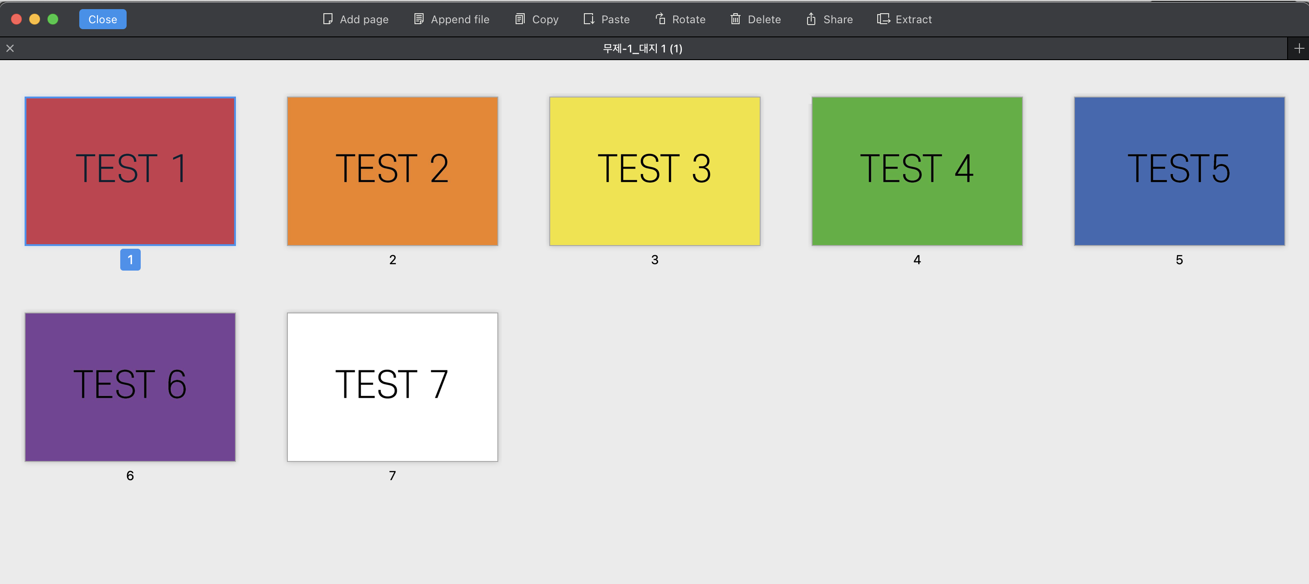Click the highlighted page number 1 badge
The height and width of the screenshot is (584, 1309).
(130, 260)
